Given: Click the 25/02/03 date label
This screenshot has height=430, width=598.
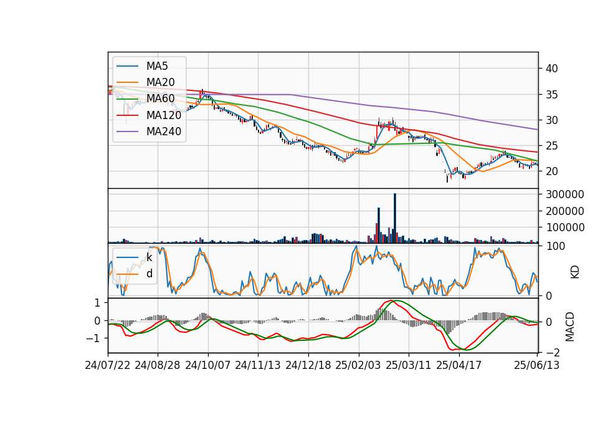Looking at the screenshot, I should point(358,365).
